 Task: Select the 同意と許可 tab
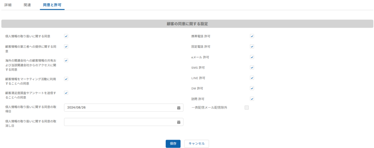click(52, 5)
